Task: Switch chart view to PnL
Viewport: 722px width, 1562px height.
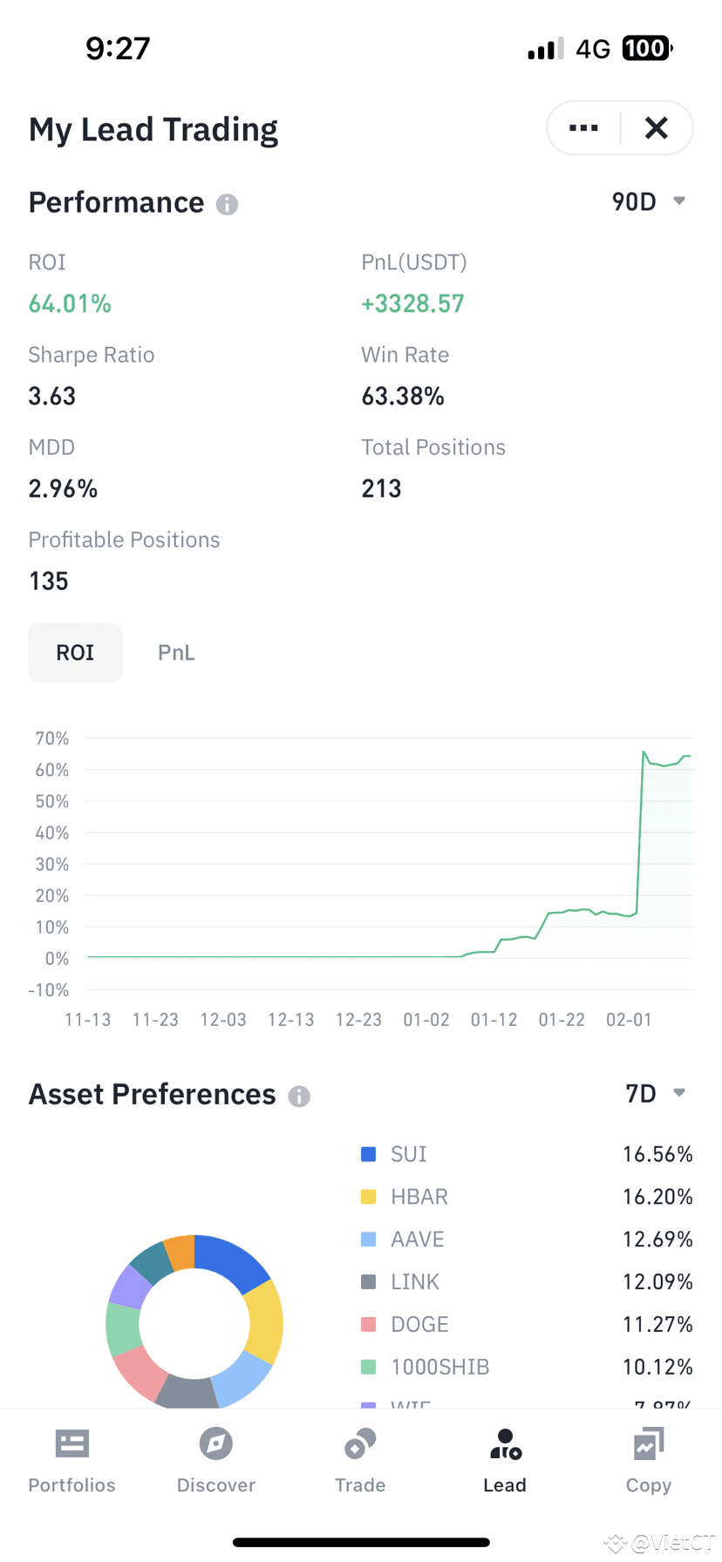Action: pyautogui.click(x=176, y=652)
